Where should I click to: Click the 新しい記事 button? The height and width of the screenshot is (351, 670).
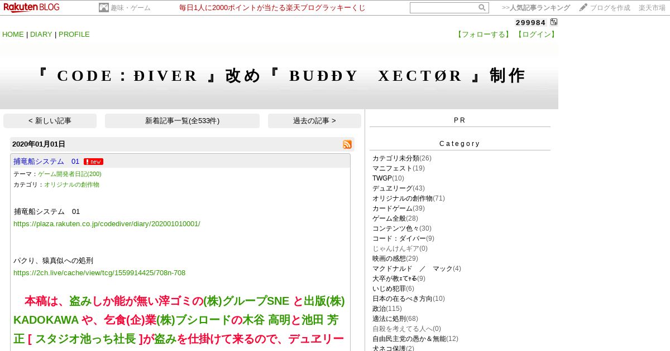(x=50, y=121)
